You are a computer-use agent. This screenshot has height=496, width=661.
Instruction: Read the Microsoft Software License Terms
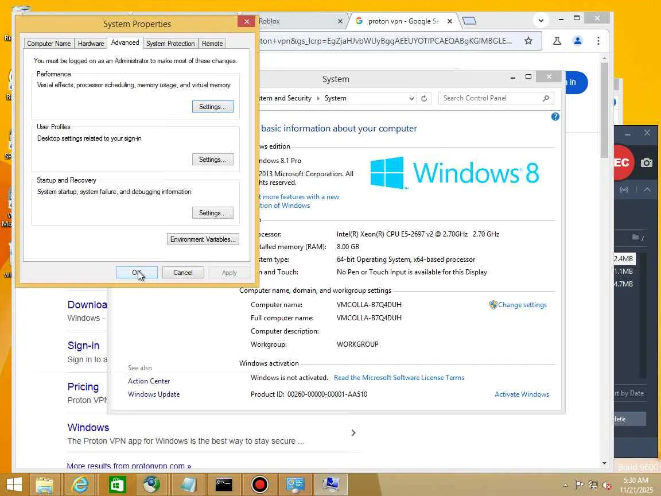(x=399, y=378)
